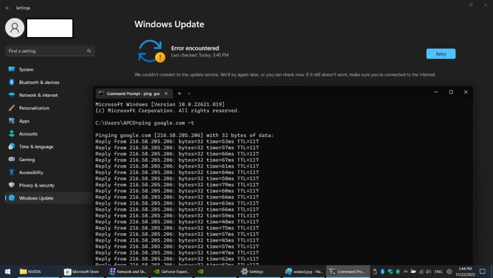The height and width of the screenshot is (278, 493).
Task: Click the cloud tray icon
Action: click(x=406, y=272)
